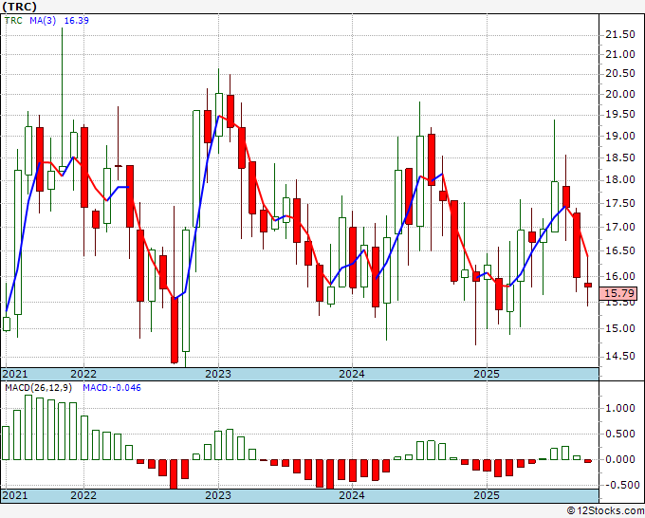Click the (TRC) chart title

[19, 7]
